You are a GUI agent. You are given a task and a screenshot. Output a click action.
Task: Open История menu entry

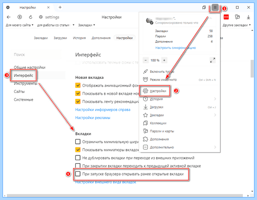point(179,99)
